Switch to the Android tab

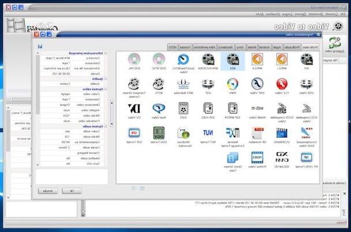pos(264,48)
